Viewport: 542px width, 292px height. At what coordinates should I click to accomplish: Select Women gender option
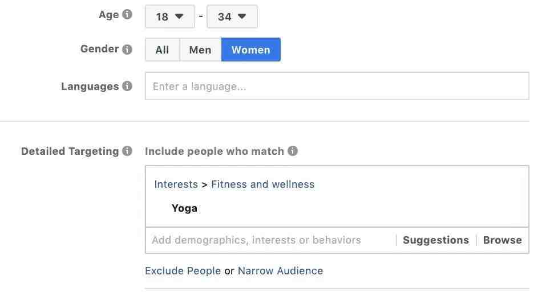[x=250, y=50]
